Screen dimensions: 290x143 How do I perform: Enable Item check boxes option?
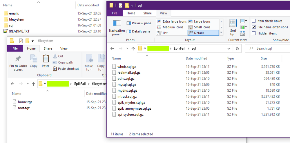(x=254, y=21)
